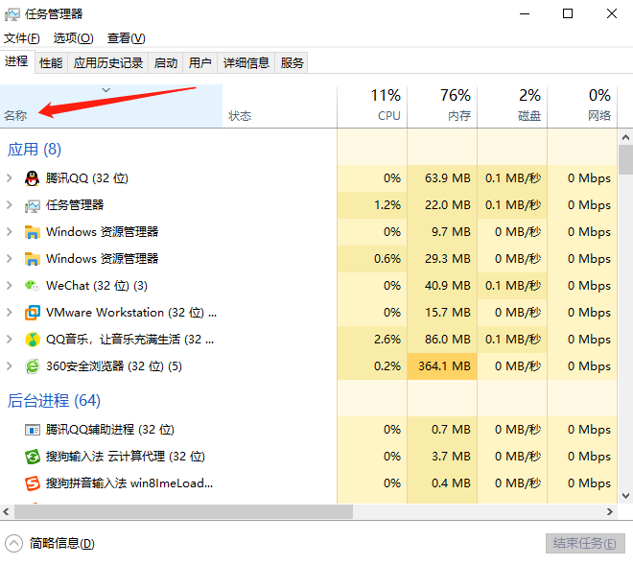Viewport: 633px width, 565px height.
Task: Expand the QQ音乐 process entry
Action: (10, 340)
